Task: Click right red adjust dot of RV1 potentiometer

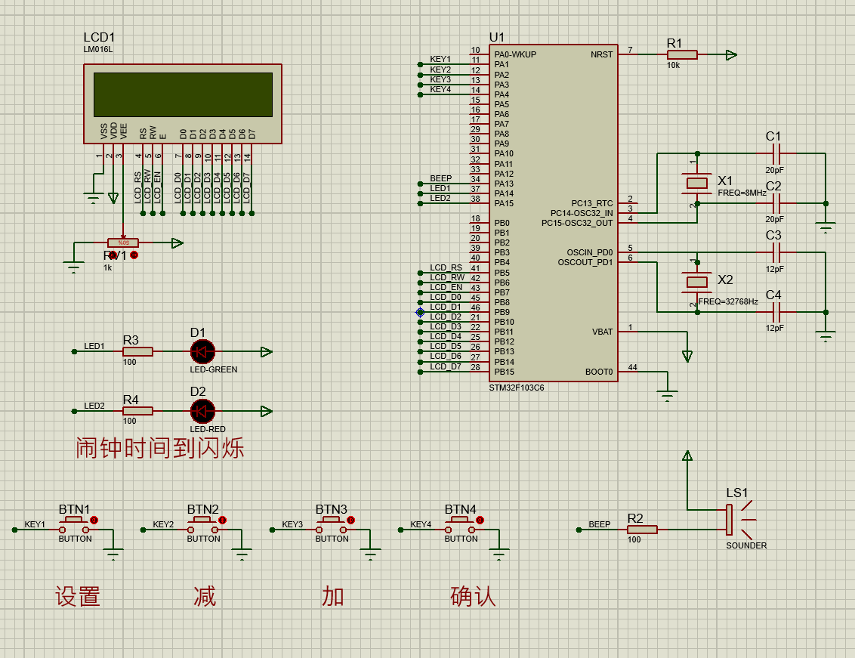Action: point(134,255)
